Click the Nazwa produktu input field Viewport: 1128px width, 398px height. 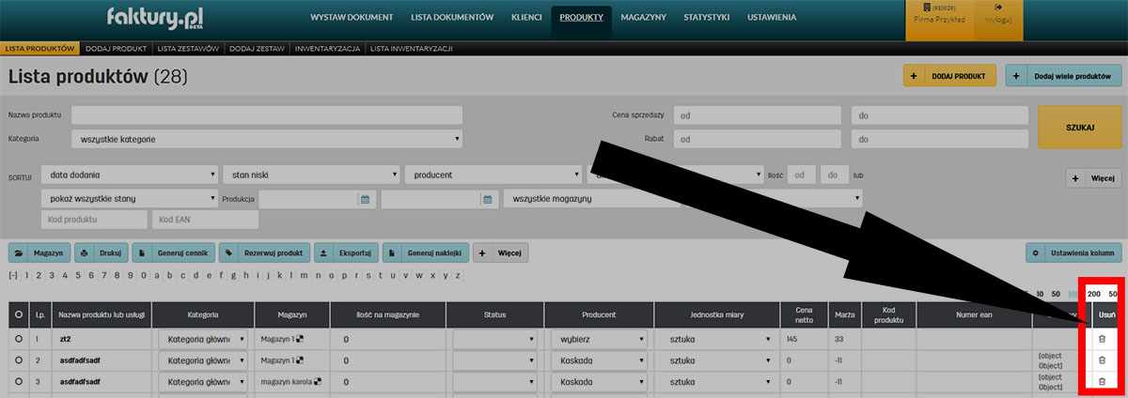(267, 115)
